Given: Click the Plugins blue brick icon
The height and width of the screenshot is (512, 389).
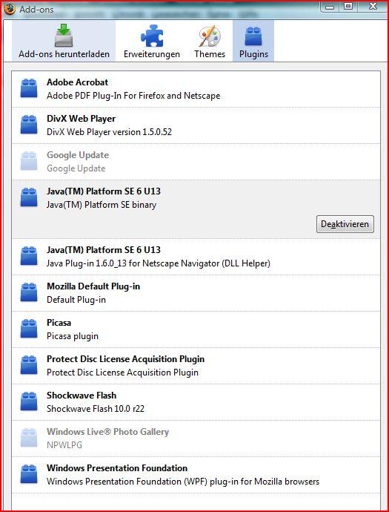Looking at the screenshot, I should 253,36.
